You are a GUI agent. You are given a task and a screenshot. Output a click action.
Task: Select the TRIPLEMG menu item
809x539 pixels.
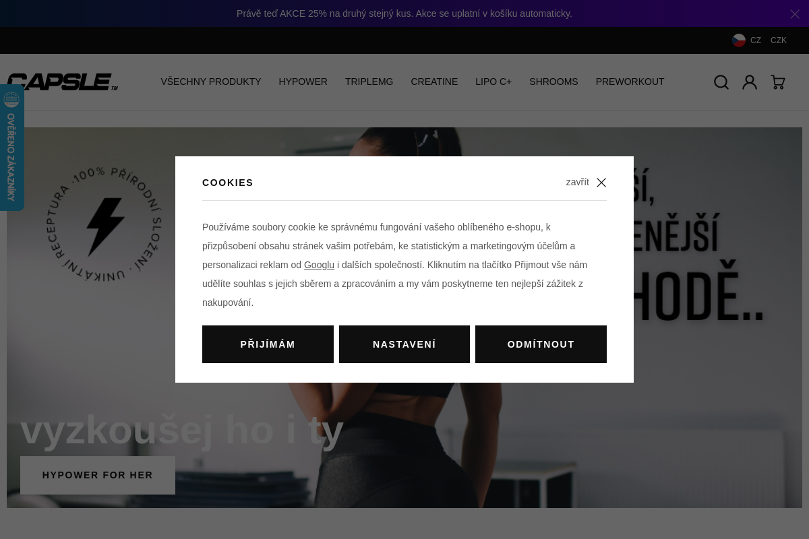coord(369,82)
